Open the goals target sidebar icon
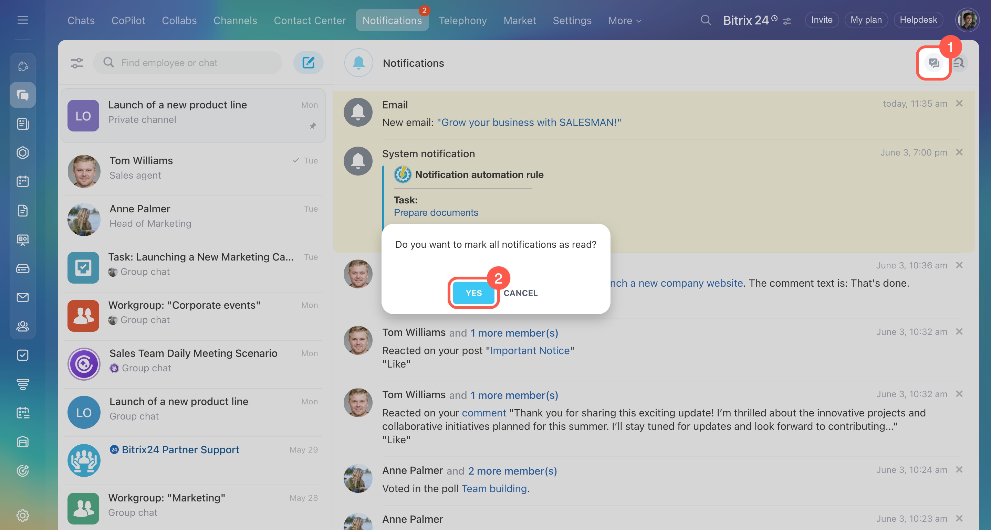The height and width of the screenshot is (530, 991). click(23, 470)
